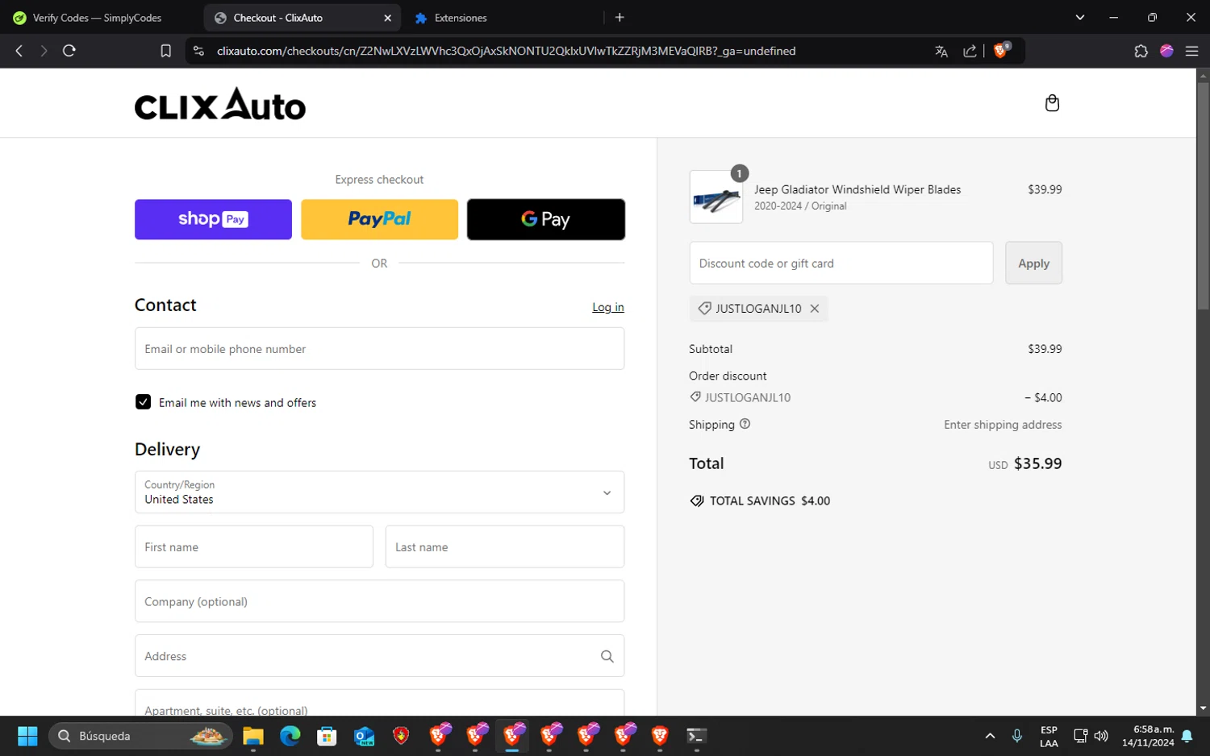Select the Checkout - ClixAuto tab
1210x756 pixels.
(302, 18)
